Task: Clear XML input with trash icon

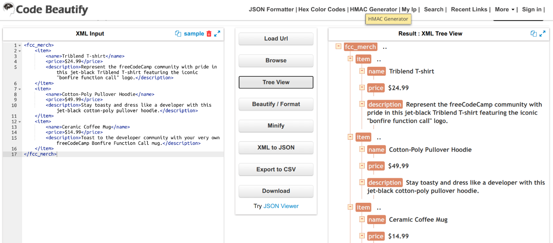Action: click(x=209, y=34)
